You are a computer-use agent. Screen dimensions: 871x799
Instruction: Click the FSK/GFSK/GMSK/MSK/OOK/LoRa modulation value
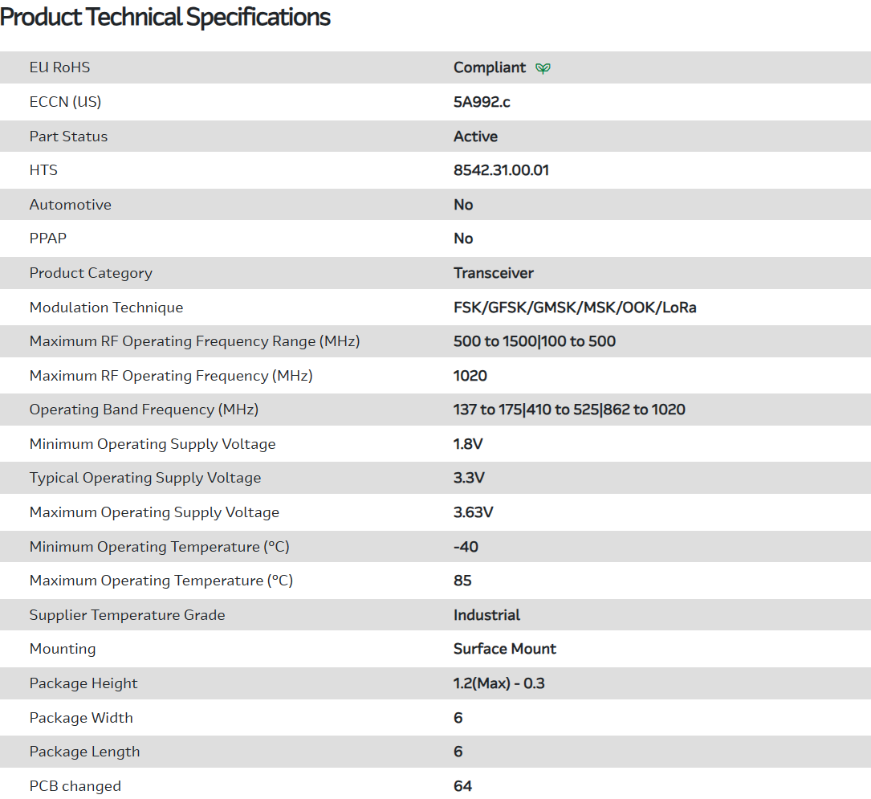coord(575,308)
